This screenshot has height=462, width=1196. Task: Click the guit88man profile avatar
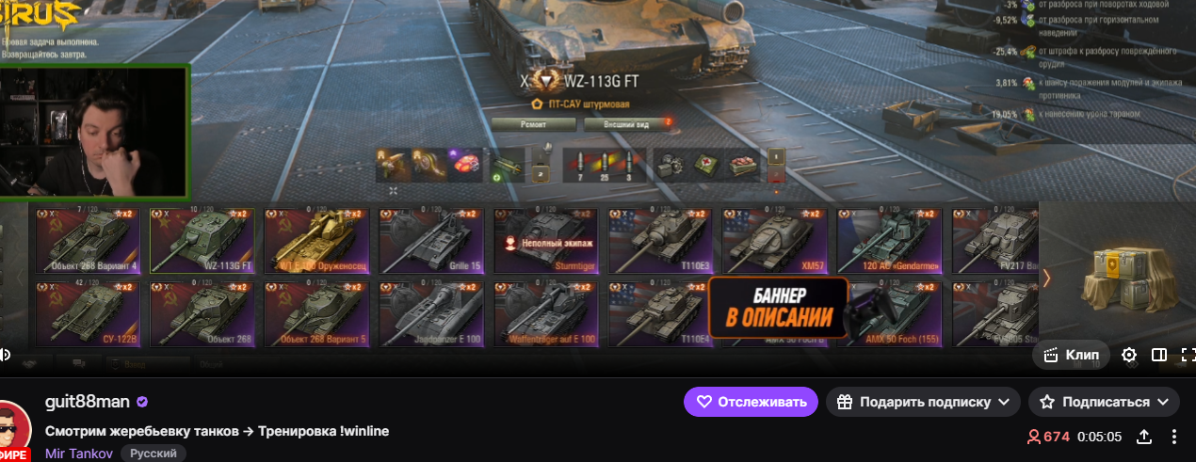[x=14, y=432]
